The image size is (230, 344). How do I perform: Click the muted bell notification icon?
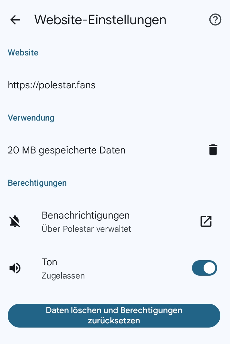tap(15, 221)
